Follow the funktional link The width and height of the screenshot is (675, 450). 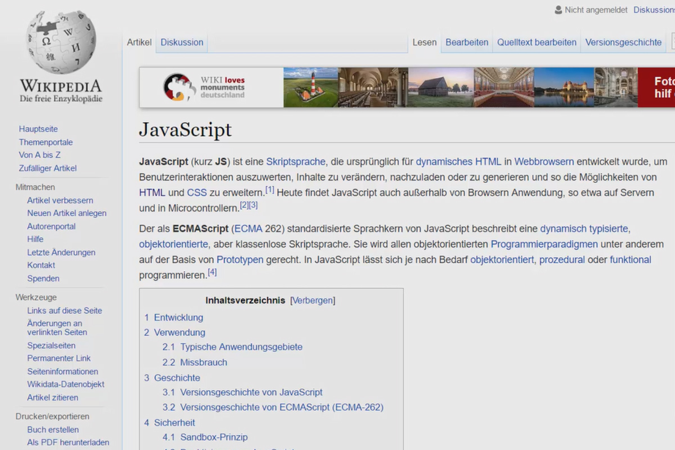tap(631, 260)
